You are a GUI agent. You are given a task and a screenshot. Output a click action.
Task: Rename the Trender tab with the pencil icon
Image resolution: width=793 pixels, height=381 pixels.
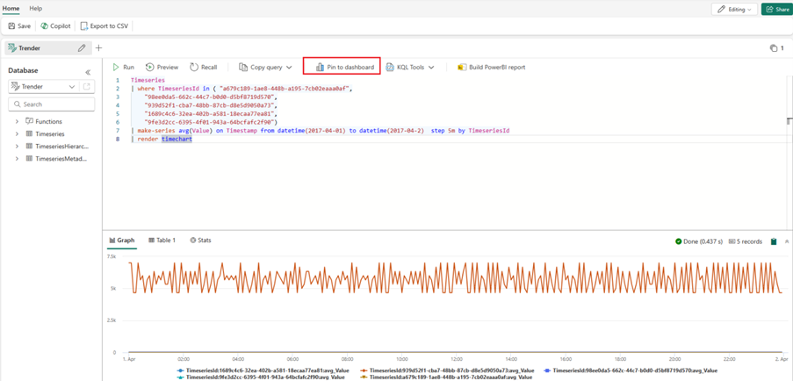click(82, 48)
